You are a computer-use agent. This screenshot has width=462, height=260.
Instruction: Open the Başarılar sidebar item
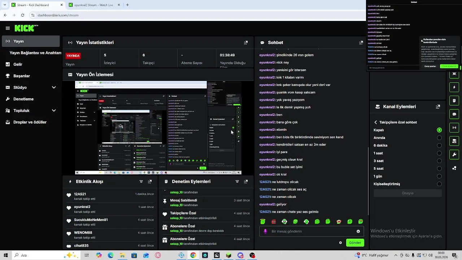click(x=31, y=76)
